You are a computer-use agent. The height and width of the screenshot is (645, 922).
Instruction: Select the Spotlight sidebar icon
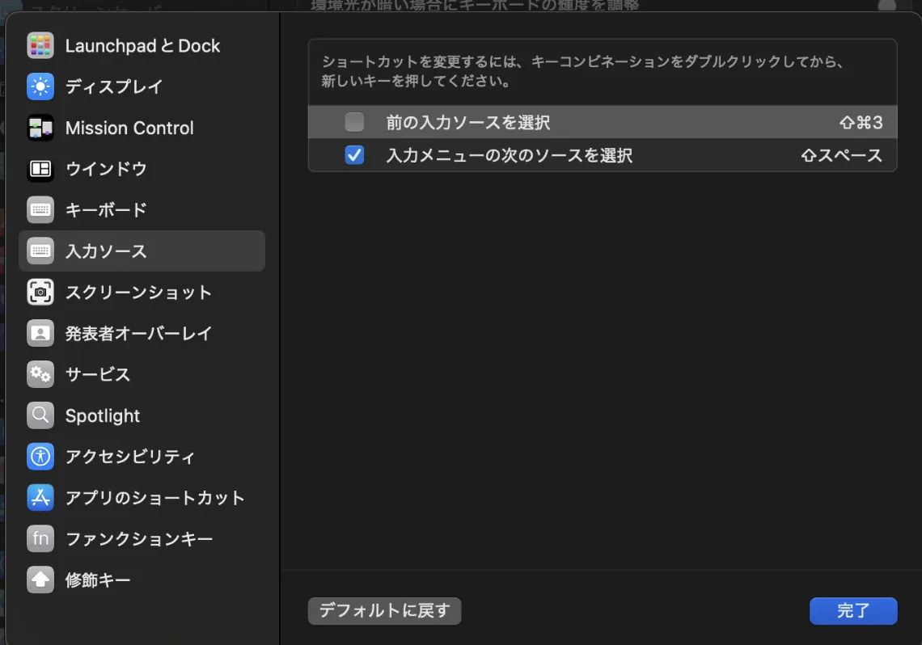[39, 415]
